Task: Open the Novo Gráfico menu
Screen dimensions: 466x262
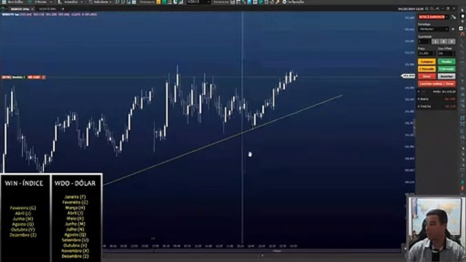Action: click(13, 2)
